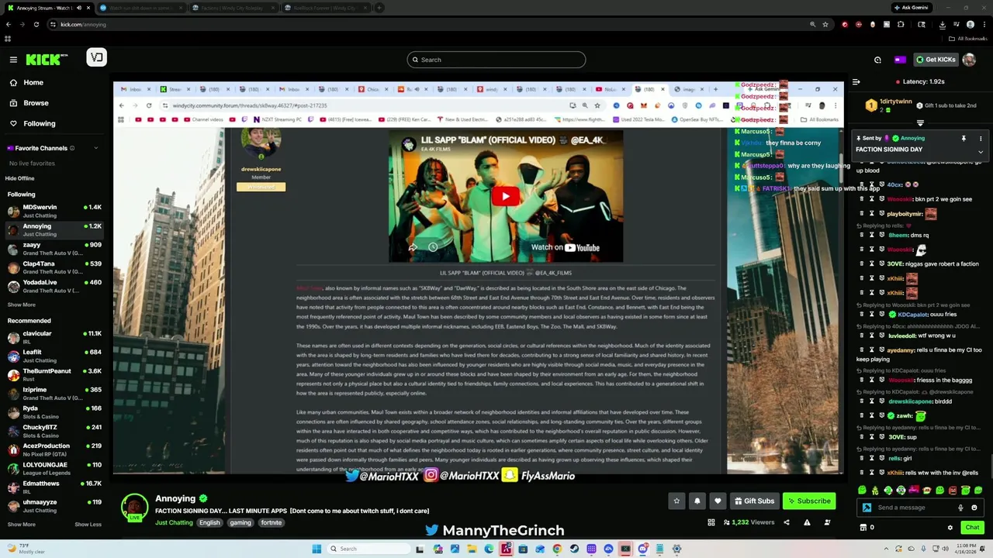This screenshot has height=558, width=993.
Task: Select the English language tag
Action: (209, 522)
